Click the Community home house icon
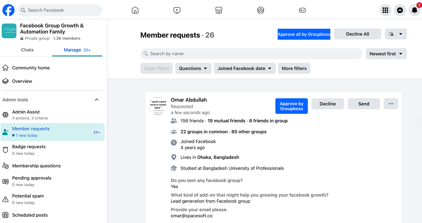Viewport: 422px width, 223px height. pyautogui.click(x=5, y=68)
